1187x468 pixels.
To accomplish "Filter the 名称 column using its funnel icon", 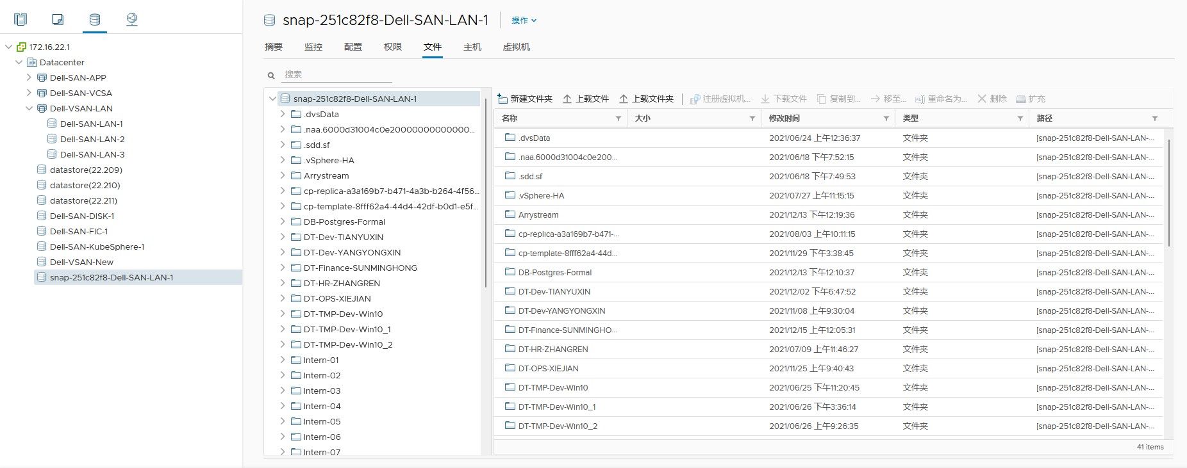I will click(x=618, y=118).
